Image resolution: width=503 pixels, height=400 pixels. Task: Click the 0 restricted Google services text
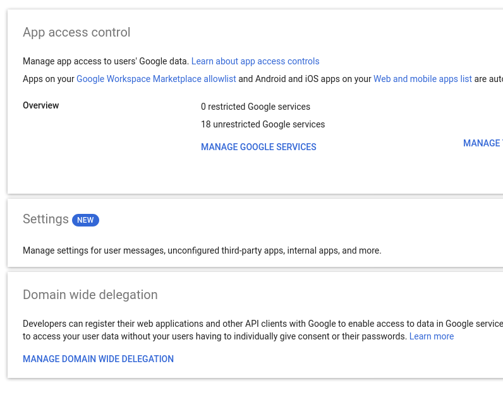(255, 107)
